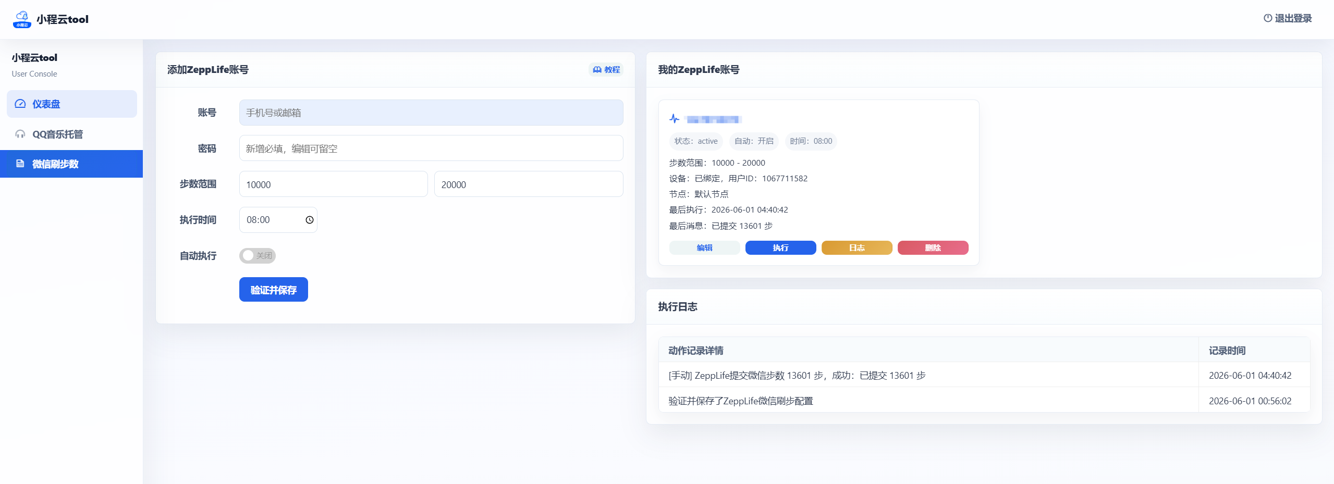
Task: Click the log time 2026-06-01 04:40:42
Action: (1250, 376)
